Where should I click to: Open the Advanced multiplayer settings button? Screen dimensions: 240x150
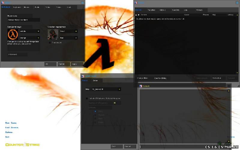coord(17,54)
